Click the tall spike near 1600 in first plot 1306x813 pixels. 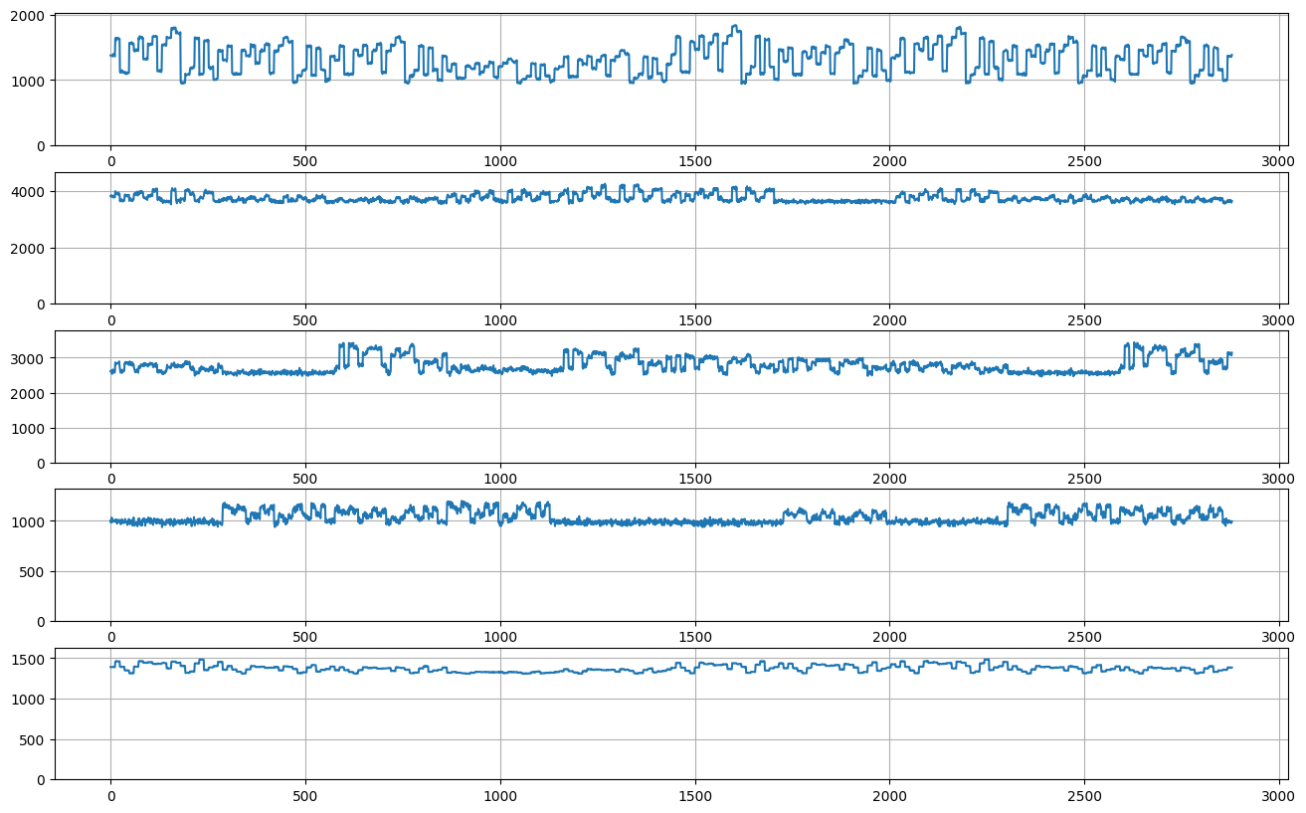(736, 25)
